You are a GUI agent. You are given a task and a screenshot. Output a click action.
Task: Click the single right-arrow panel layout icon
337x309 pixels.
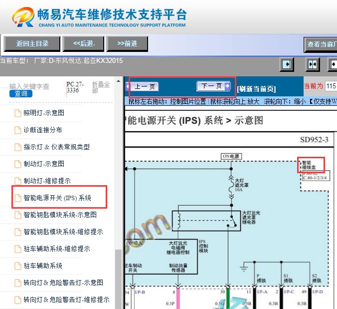coord(287,64)
